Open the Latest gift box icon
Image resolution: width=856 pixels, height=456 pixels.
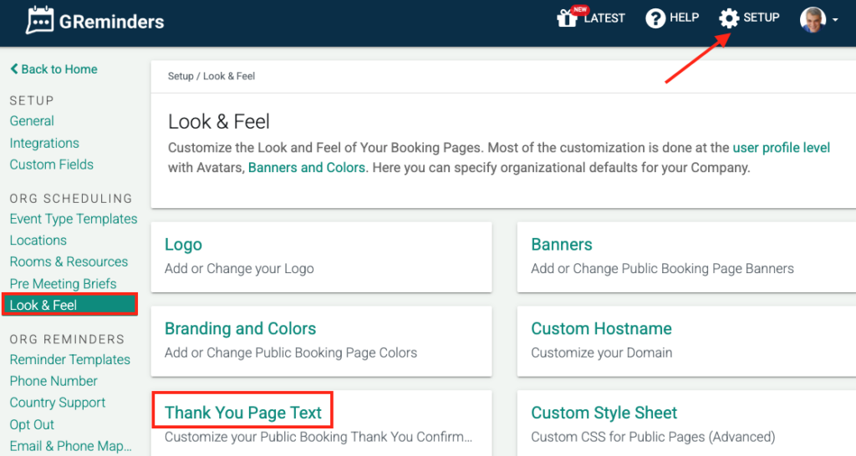568,18
